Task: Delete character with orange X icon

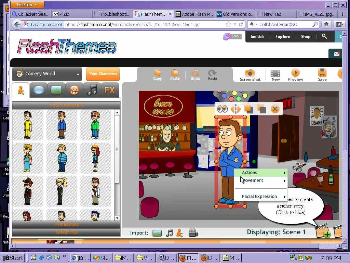Action: tap(275, 109)
